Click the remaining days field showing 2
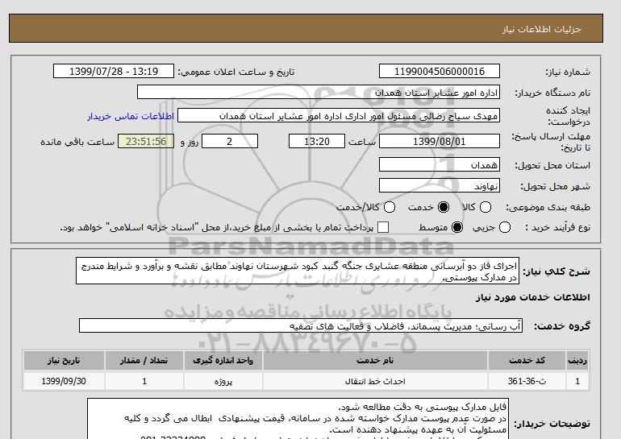 tap(230, 142)
